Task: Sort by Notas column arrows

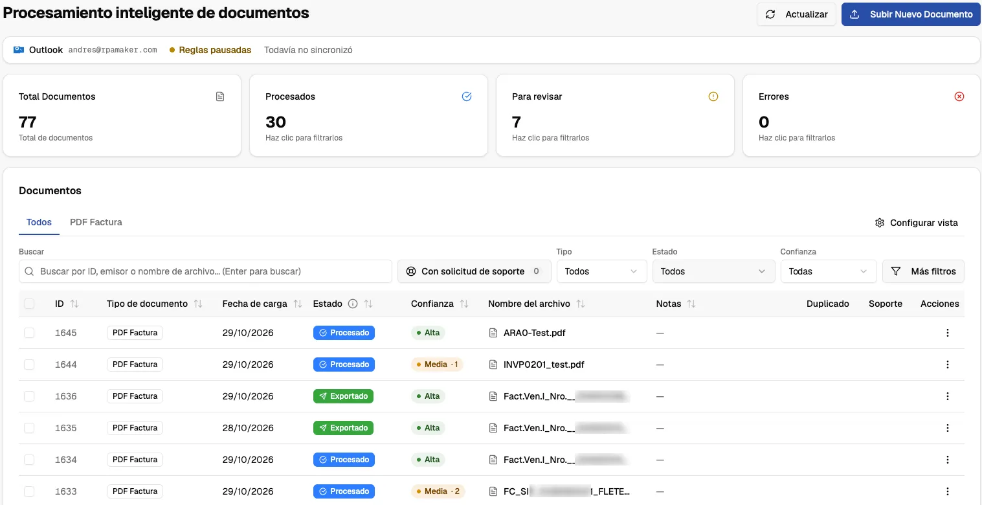Action: coord(691,304)
